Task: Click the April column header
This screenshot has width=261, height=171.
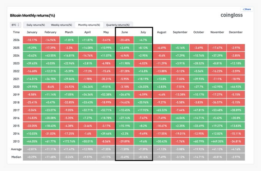Action: click(88, 32)
